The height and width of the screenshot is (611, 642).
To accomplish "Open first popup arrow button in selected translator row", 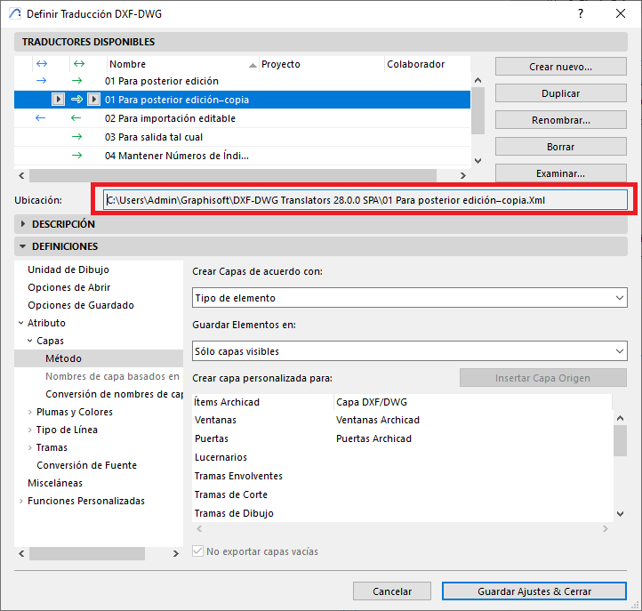I will [x=58, y=100].
